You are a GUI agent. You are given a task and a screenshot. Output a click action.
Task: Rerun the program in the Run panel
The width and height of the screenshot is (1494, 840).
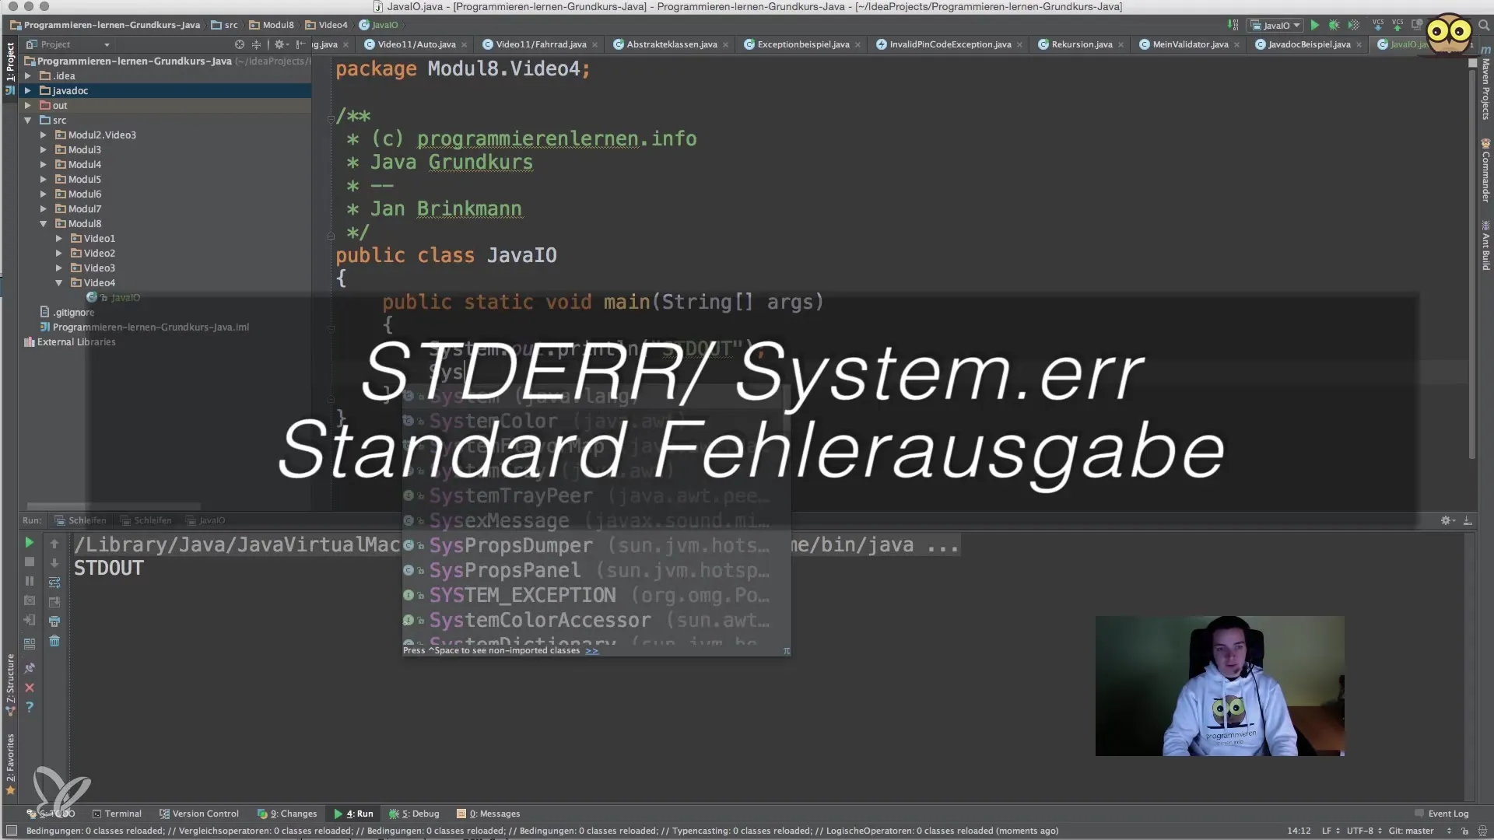[x=30, y=542]
